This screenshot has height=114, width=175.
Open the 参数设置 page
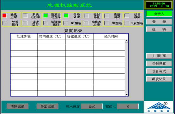[159, 64]
